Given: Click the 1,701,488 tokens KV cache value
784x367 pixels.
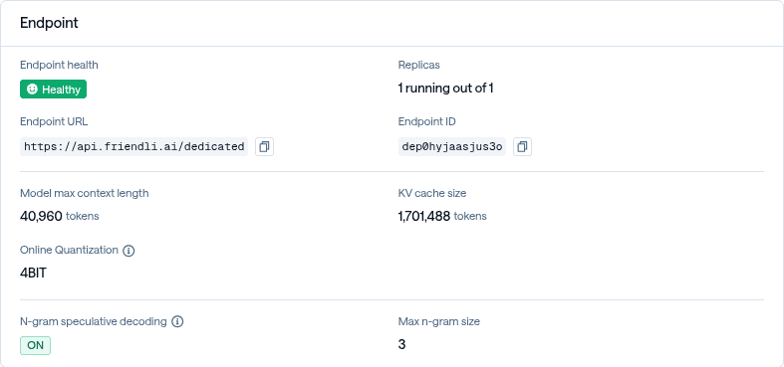Looking at the screenshot, I should coord(442,216).
